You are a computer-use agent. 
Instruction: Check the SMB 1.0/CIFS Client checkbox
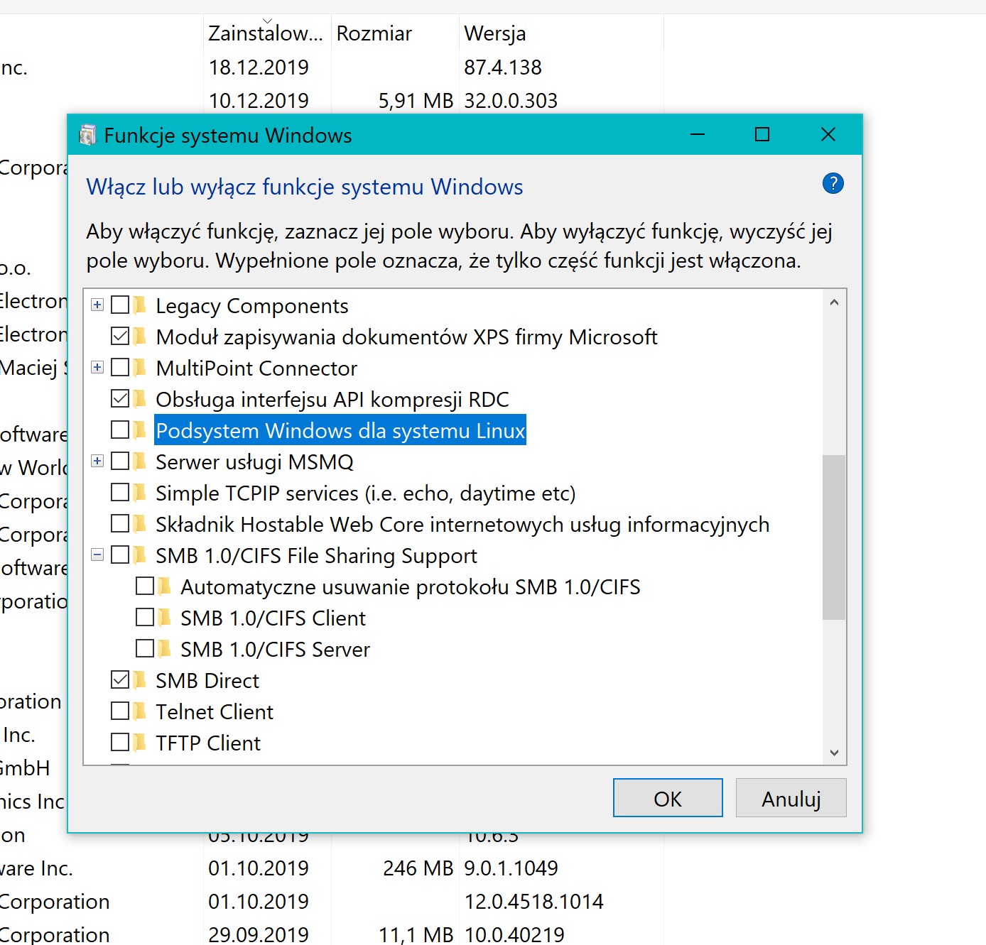145,617
